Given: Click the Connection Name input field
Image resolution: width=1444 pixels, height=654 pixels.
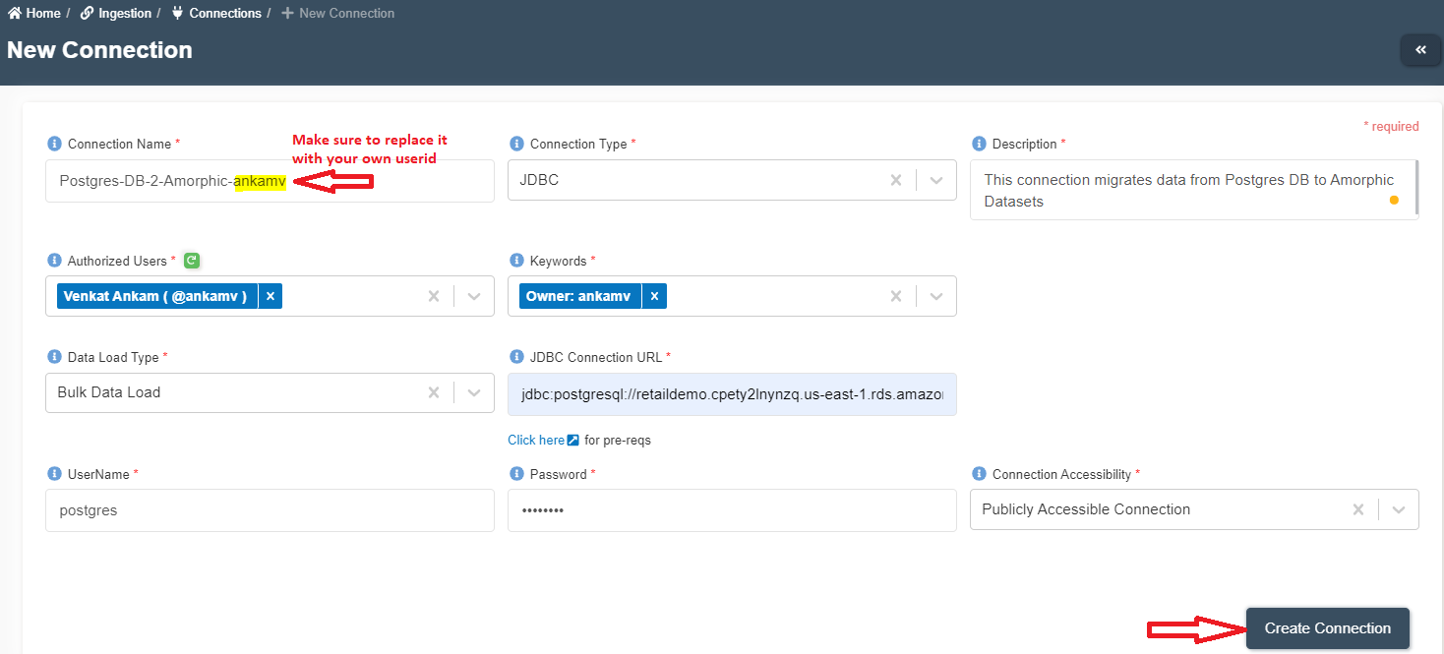Looking at the screenshot, I should pyautogui.click(x=270, y=181).
